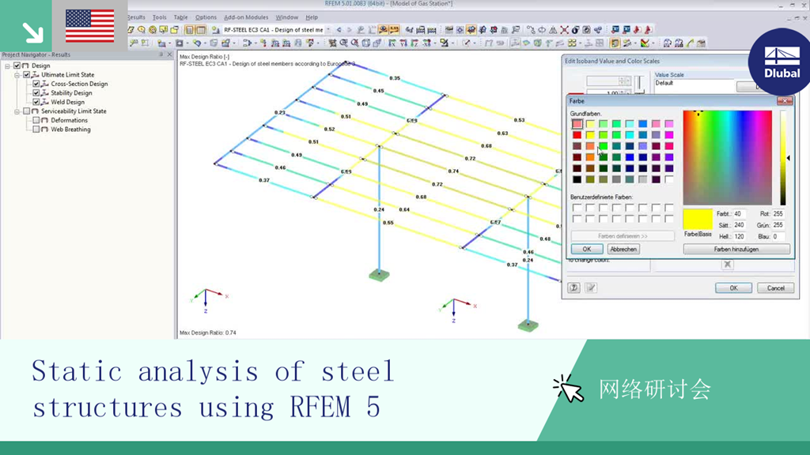Click the help icon in Isoband dialog

click(x=573, y=288)
